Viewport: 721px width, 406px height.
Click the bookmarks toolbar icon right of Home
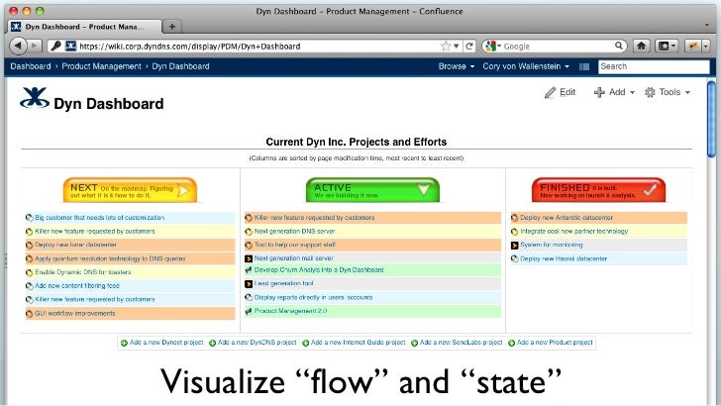pos(667,46)
